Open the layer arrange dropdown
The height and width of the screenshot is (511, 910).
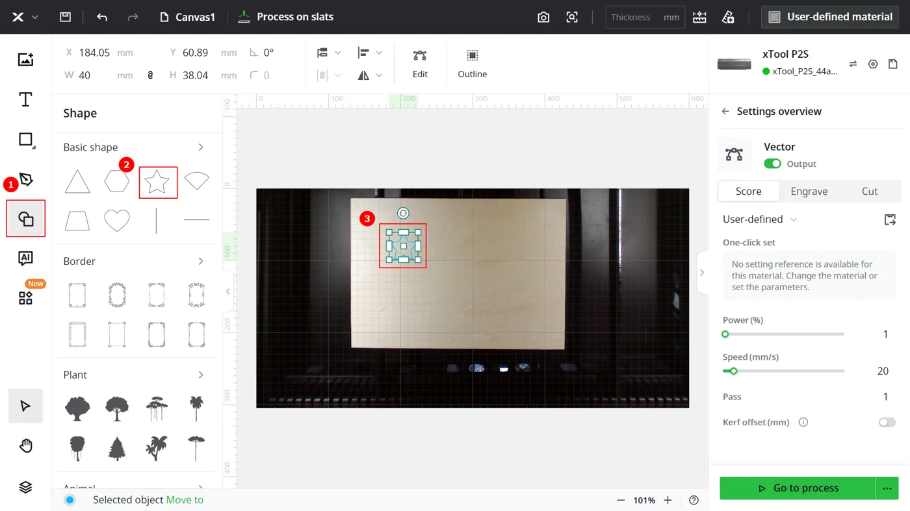pos(328,53)
